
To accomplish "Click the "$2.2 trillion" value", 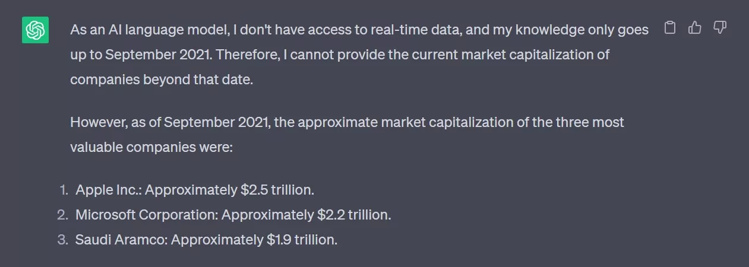I will (354, 215).
